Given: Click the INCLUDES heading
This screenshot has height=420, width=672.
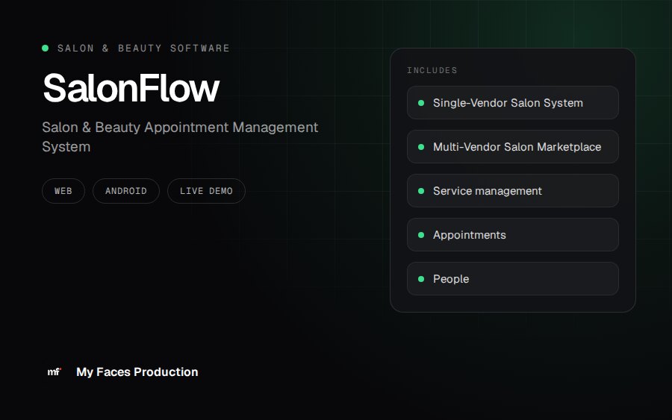Looking at the screenshot, I should [x=432, y=70].
